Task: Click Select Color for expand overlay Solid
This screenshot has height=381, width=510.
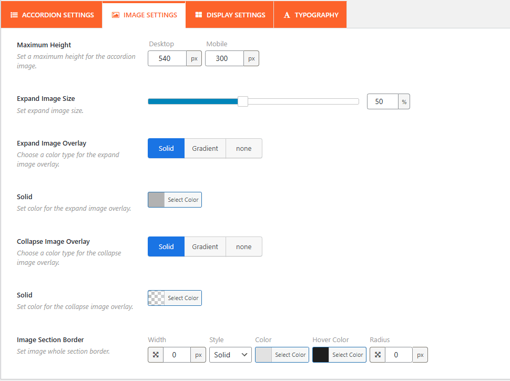Action: [x=183, y=200]
